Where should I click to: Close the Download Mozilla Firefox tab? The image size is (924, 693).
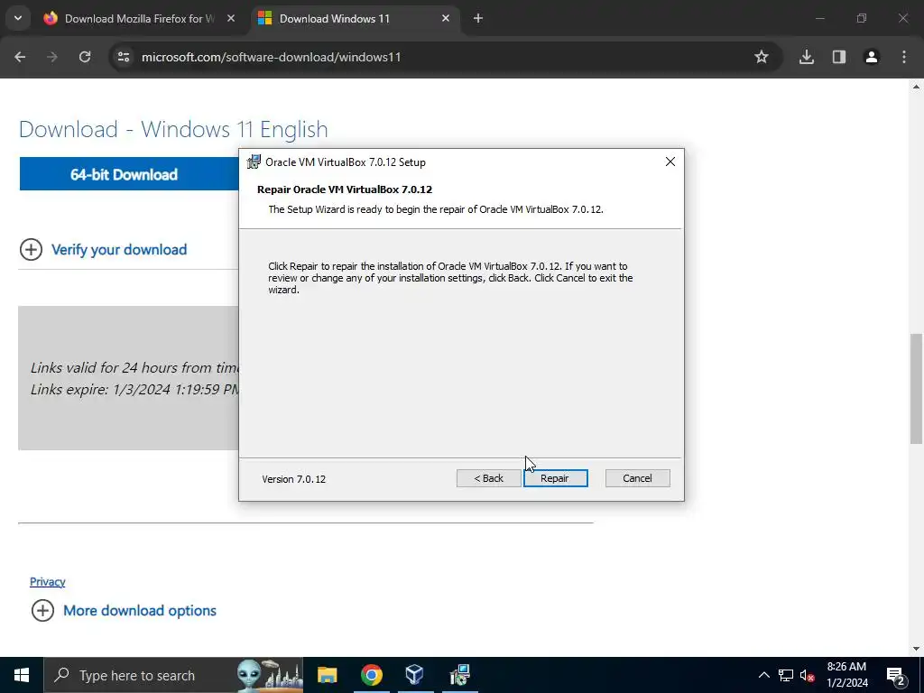tap(231, 18)
